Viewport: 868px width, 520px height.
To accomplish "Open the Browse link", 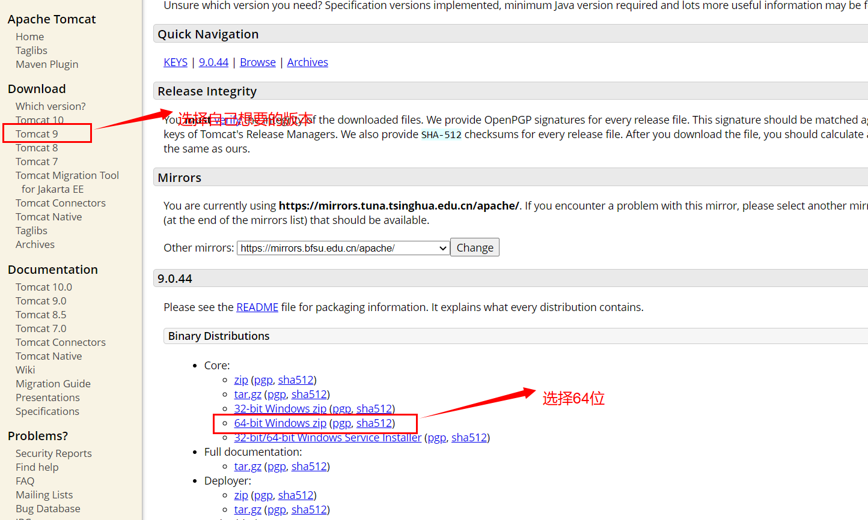I will [x=258, y=62].
